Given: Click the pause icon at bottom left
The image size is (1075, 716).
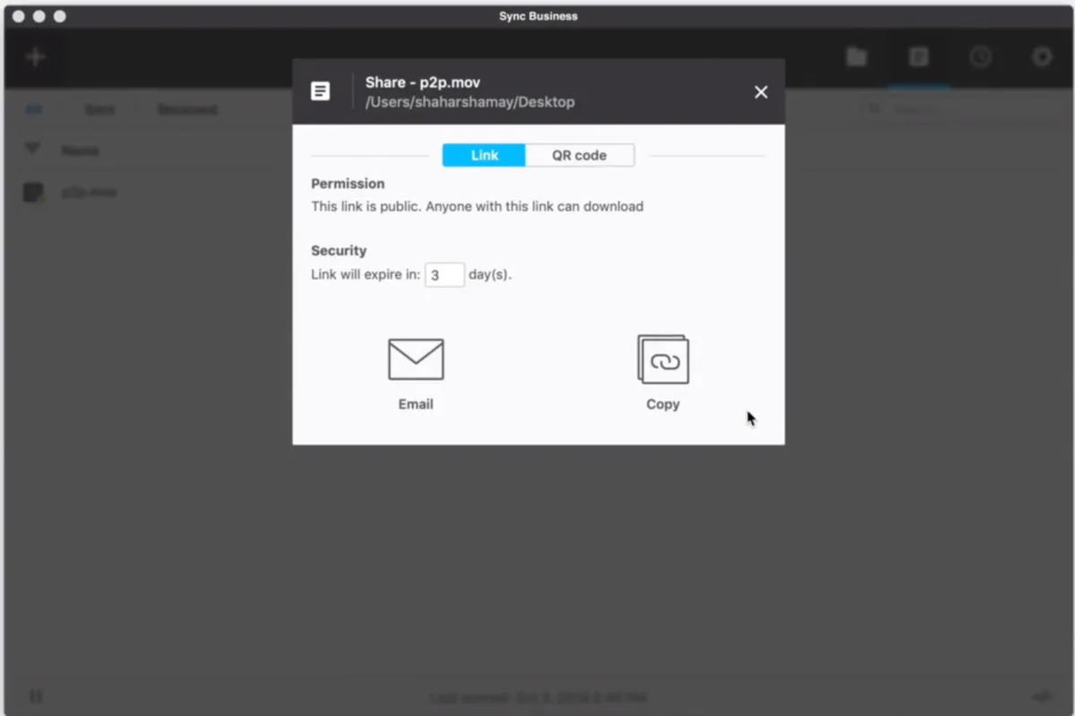Looking at the screenshot, I should pos(34,696).
